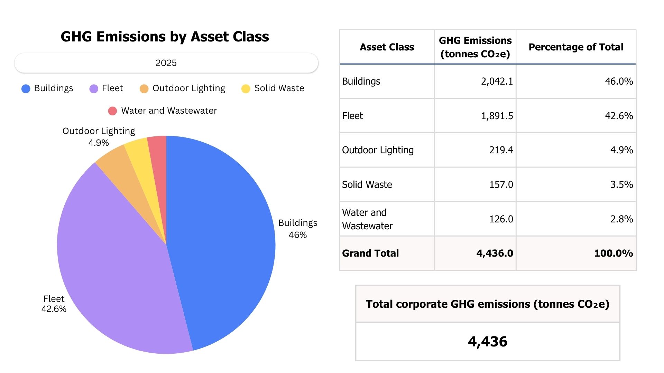Toggle the Fleet legend purple dot

(x=94, y=89)
